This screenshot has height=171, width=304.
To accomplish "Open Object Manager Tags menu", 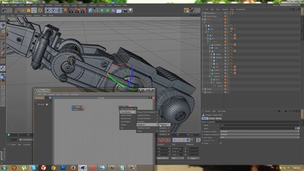I will coord(232,9).
